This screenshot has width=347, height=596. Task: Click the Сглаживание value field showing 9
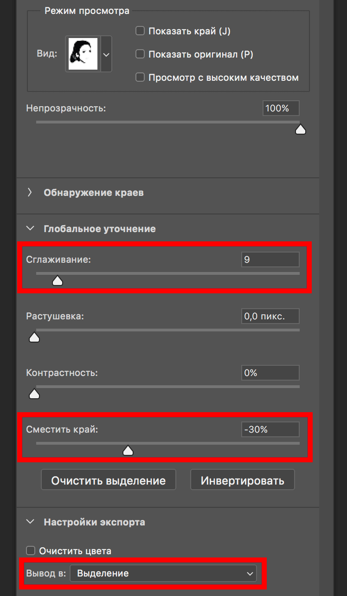[x=270, y=259]
